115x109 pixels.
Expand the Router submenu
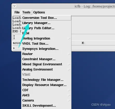pyautogui.click(x=46, y=54)
